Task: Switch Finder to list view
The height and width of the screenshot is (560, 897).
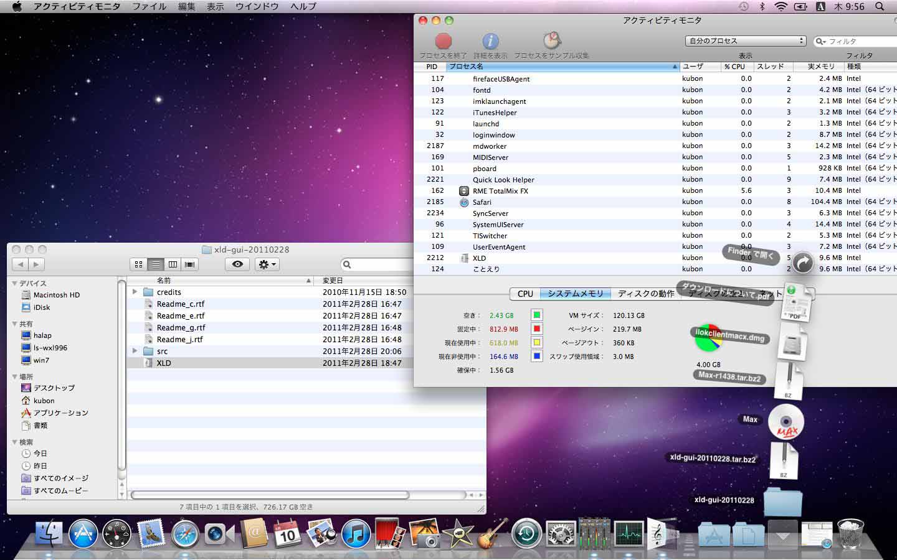Action: (156, 264)
